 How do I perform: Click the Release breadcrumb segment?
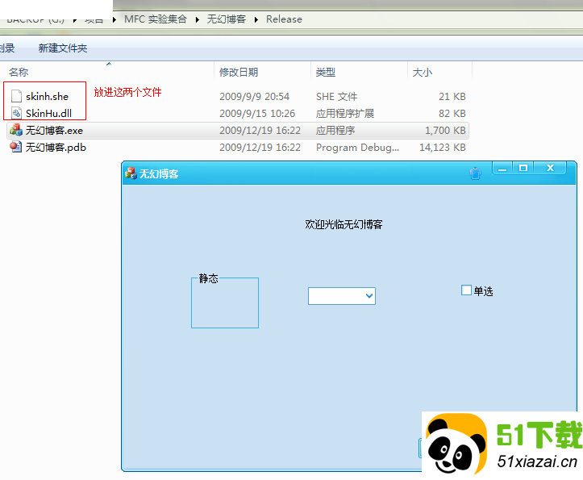284,19
